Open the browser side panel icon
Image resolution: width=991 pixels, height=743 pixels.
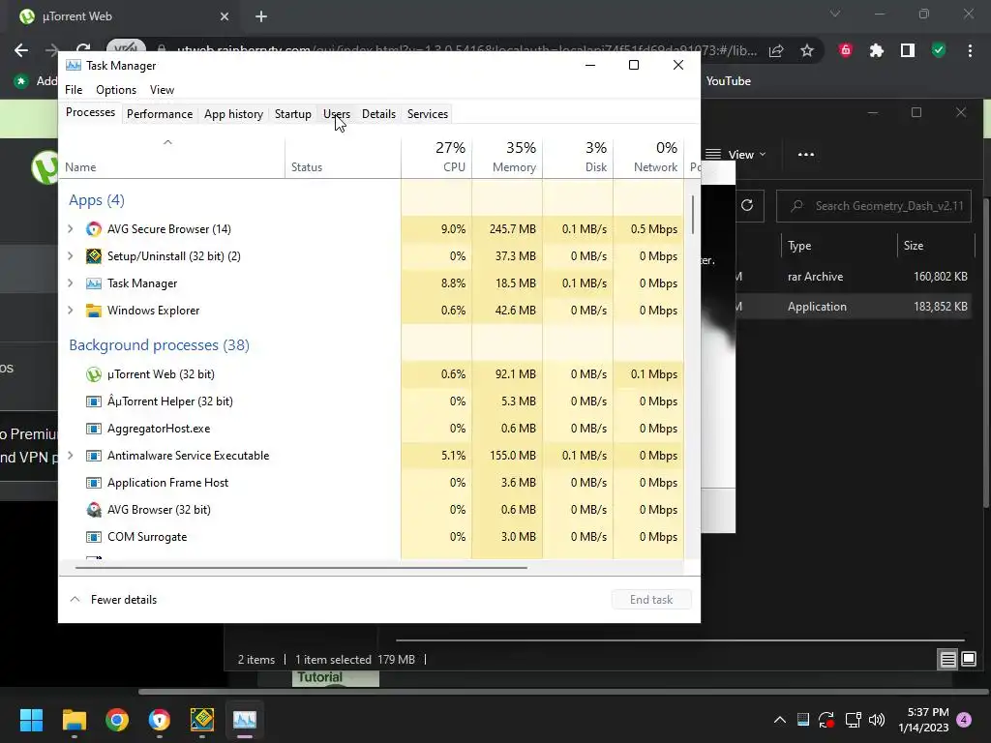pyautogui.click(x=908, y=50)
